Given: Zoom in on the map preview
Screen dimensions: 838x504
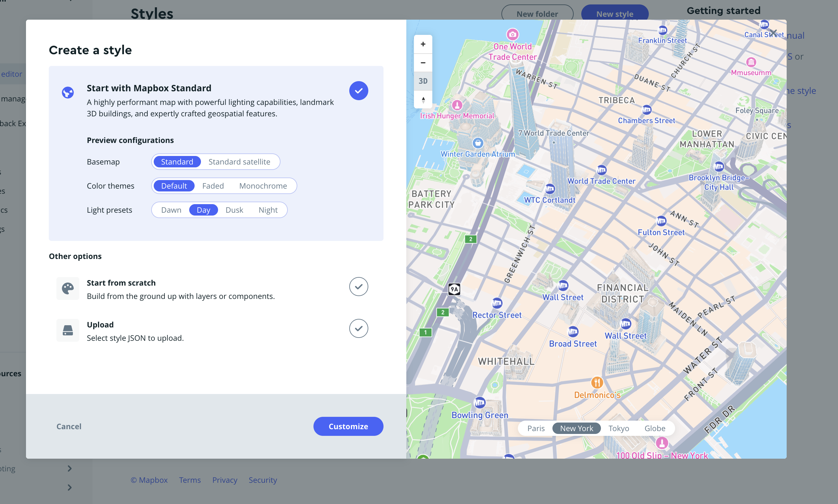Looking at the screenshot, I should coord(423,44).
